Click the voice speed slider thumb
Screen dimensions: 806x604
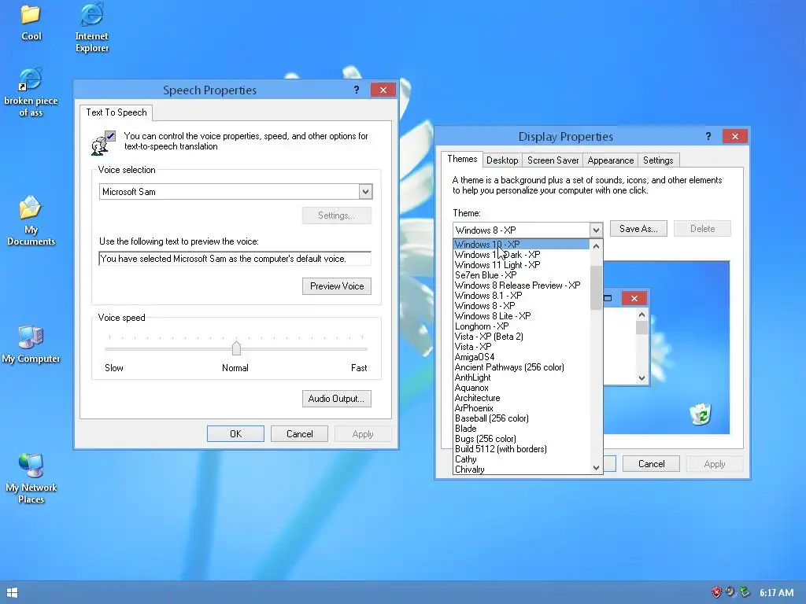pos(236,348)
